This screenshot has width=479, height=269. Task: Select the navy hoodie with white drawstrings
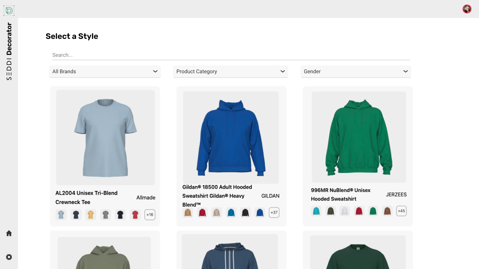231,250
